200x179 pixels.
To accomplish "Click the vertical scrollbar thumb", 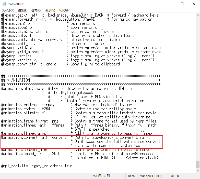I will click(x=197, y=164).
